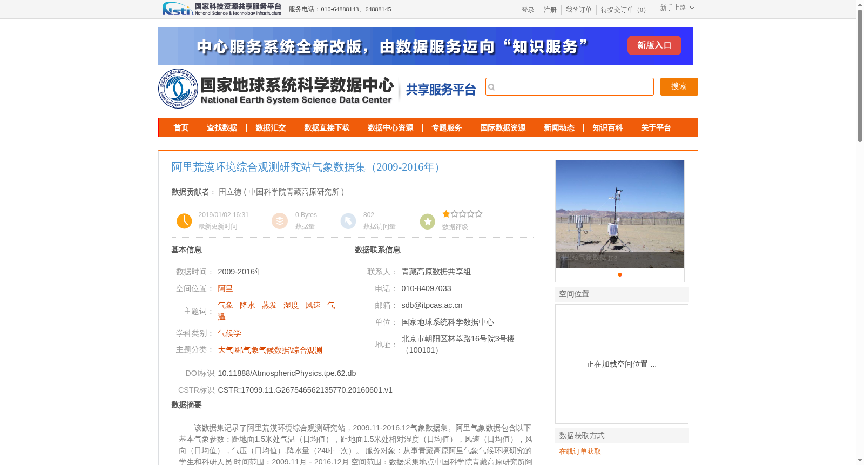Image resolution: width=864 pixels, height=465 pixels.
Task: Click the 风速 keyword link
Action: pyautogui.click(x=313, y=305)
